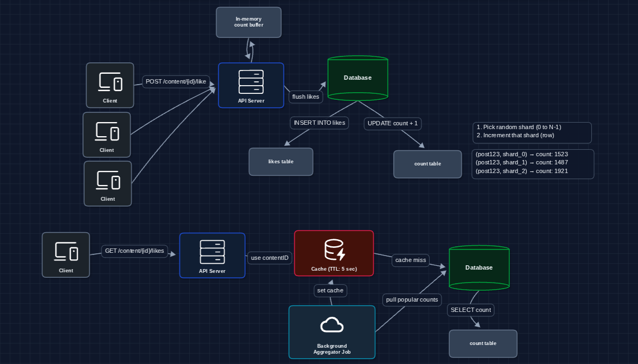Click the GET /content/{id}/likes edge label
This screenshot has height=364, width=638.
point(135,251)
